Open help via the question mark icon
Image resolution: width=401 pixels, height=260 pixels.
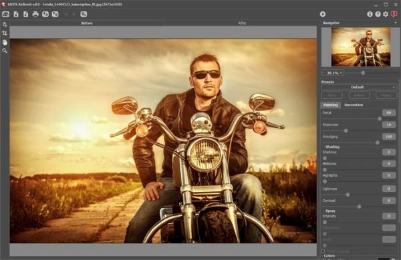[378, 14]
